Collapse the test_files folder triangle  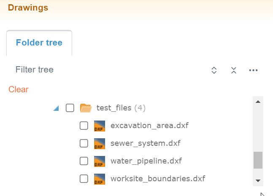56,108
